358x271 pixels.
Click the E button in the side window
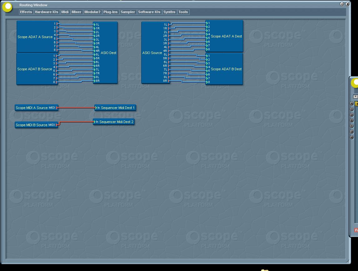tap(352, 121)
